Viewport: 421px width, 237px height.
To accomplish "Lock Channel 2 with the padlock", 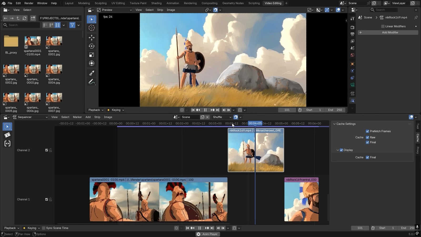I will 51,150.
